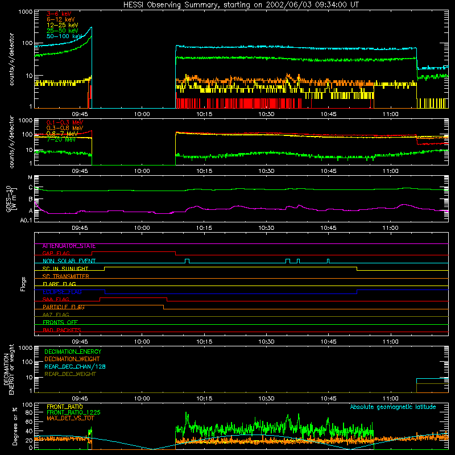The height and width of the screenshot is (455, 455).
Task: Click 10:45 tick under the decimation panel
Action: (328, 399)
